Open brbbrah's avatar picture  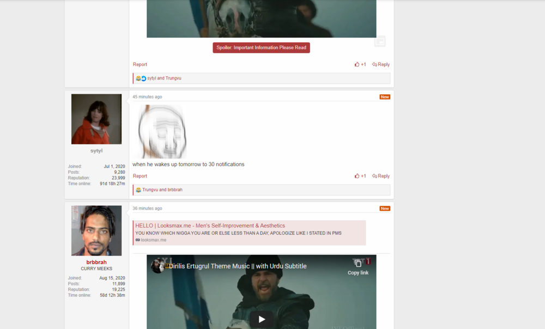tap(96, 231)
